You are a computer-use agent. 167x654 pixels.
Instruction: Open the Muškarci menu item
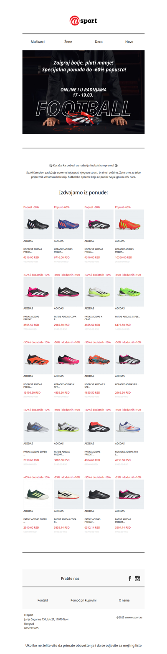(38, 42)
